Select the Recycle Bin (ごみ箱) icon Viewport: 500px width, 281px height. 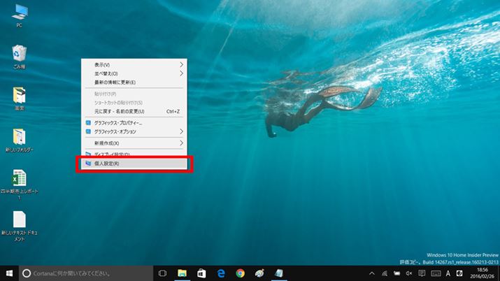pos(19,55)
